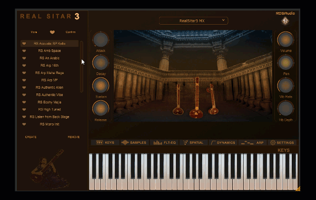Click the piano icon on KEYS tab

click(100, 142)
